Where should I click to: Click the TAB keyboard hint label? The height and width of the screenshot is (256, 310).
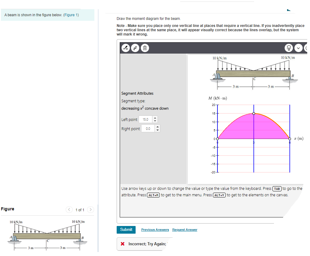(x=277, y=189)
